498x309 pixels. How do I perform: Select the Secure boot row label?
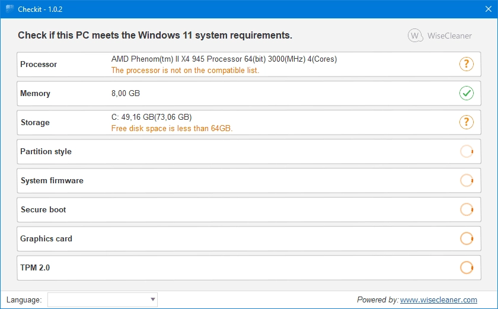[x=43, y=209]
